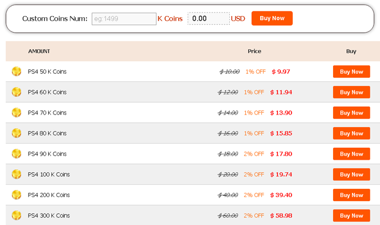Click the coin icon beside PS4 80 K Coins
This screenshot has width=380, height=225.
(17, 133)
